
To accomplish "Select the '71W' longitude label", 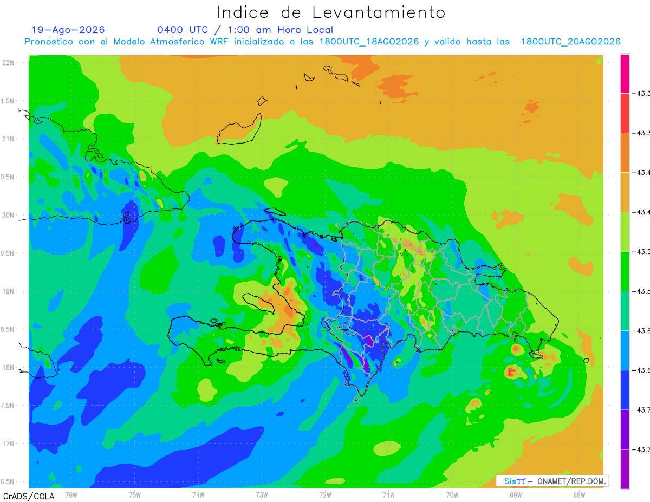I will [388, 494].
